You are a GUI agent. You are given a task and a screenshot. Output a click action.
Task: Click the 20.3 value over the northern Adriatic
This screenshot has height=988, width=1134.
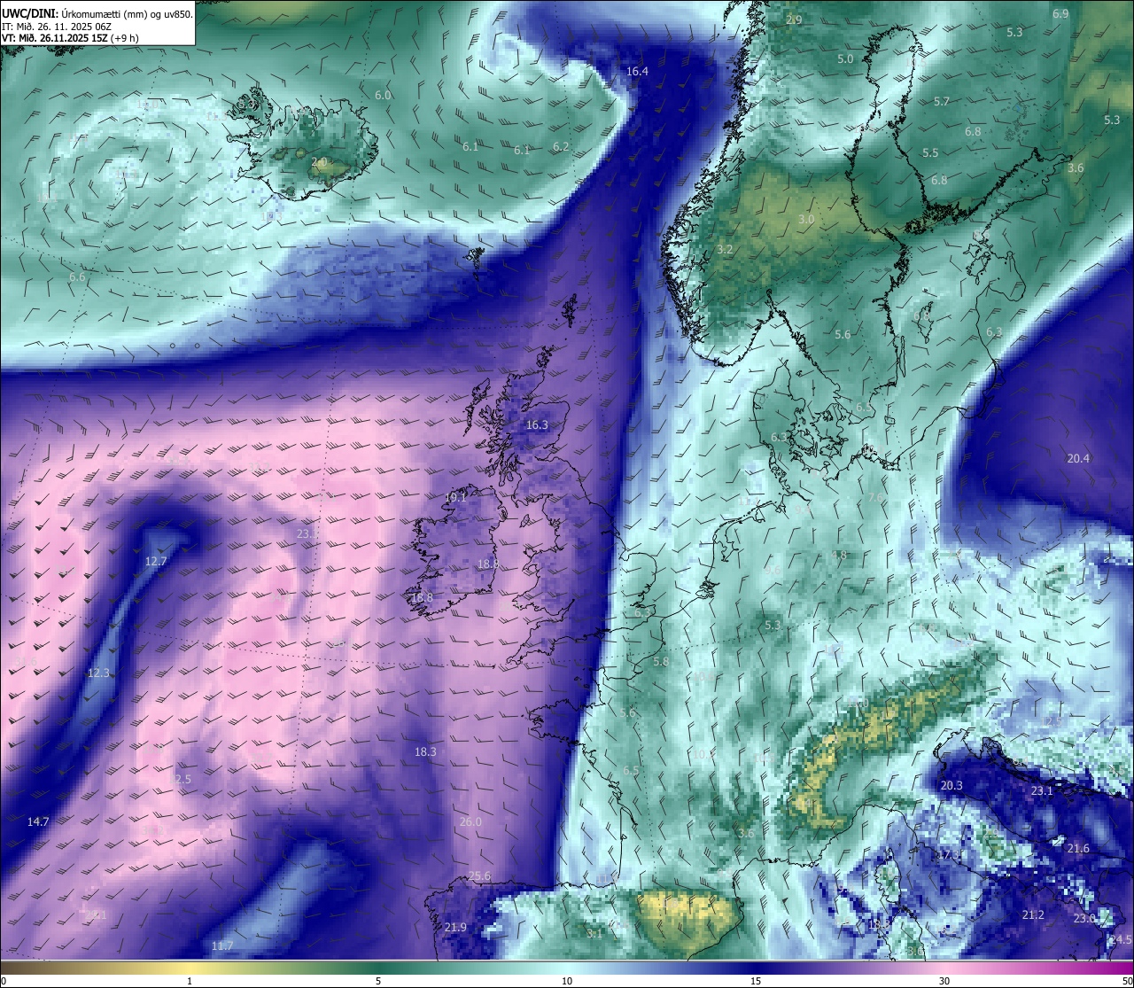(951, 786)
